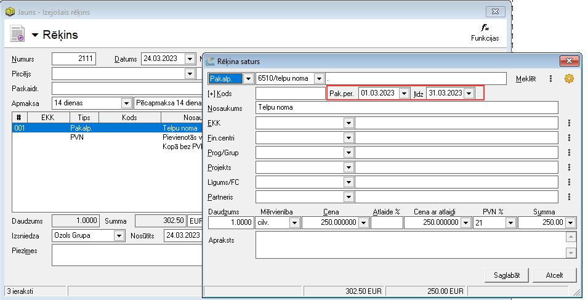Screen dimensions: 588x300
Task: Click the Kods input field
Action: [x=290, y=94]
